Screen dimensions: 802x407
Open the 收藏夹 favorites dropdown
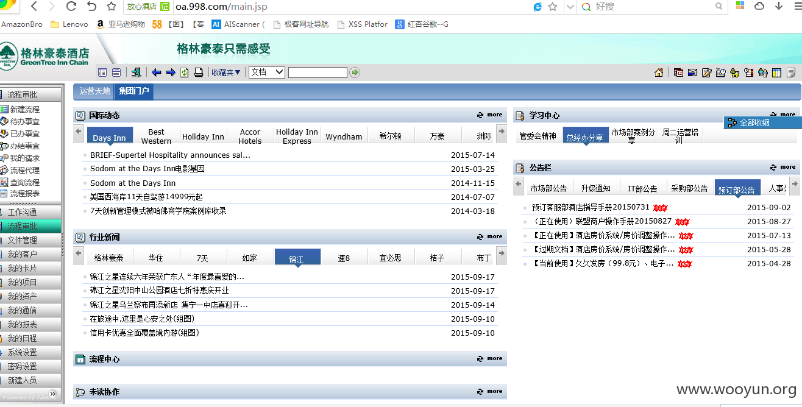(226, 73)
